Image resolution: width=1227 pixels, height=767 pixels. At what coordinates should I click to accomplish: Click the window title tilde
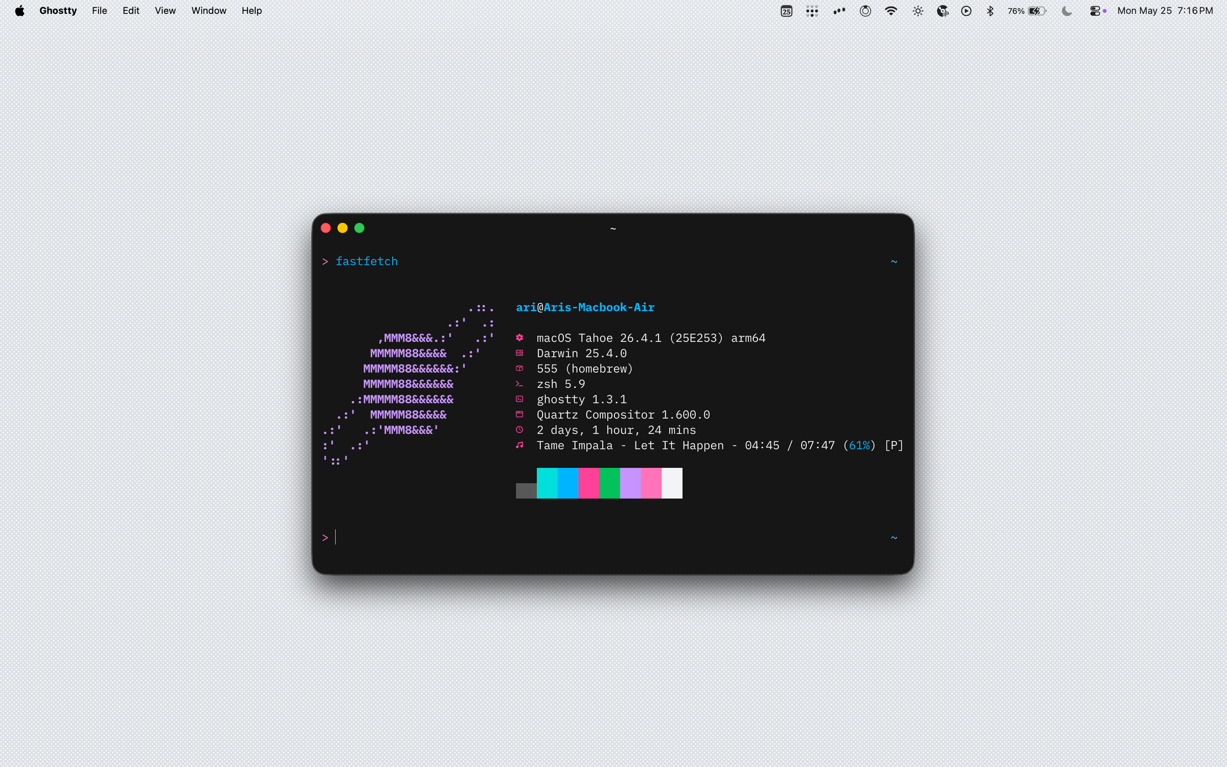tap(613, 229)
